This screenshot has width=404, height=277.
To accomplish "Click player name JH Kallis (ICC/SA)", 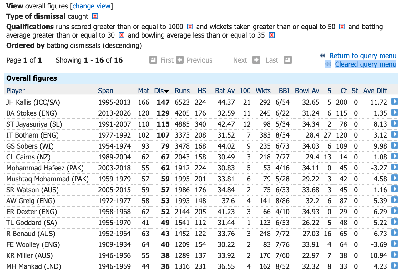I will click(33, 102).
